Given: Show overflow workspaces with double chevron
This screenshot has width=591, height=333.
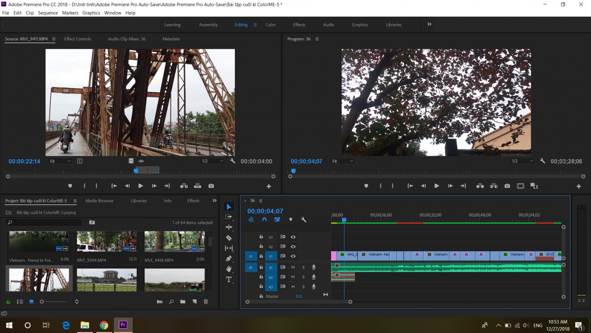Looking at the screenshot, I should [429, 24].
